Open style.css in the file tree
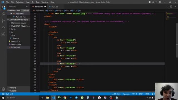The width and height of the screenshot is (178, 100). pyautogui.click(x=16, y=38)
